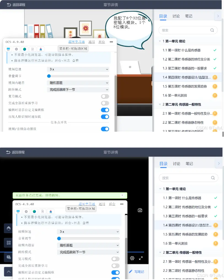Screen dimensions: 224x280
Task: Open the 视频倍速 dropdown in the lower OCS panel
Action: (88, 232)
